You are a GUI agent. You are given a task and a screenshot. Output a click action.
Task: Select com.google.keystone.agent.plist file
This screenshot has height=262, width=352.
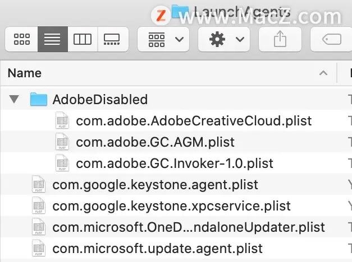point(155,185)
